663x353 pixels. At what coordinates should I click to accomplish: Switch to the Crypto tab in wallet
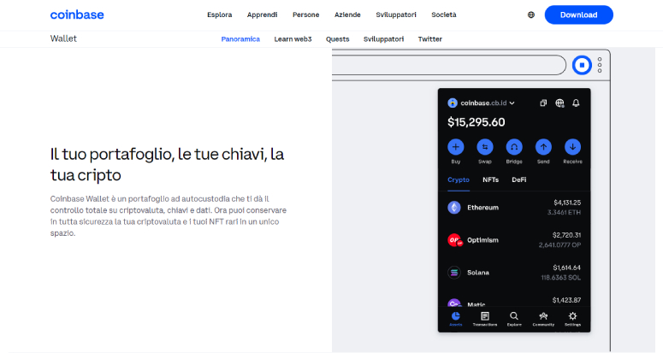pos(459,179)
